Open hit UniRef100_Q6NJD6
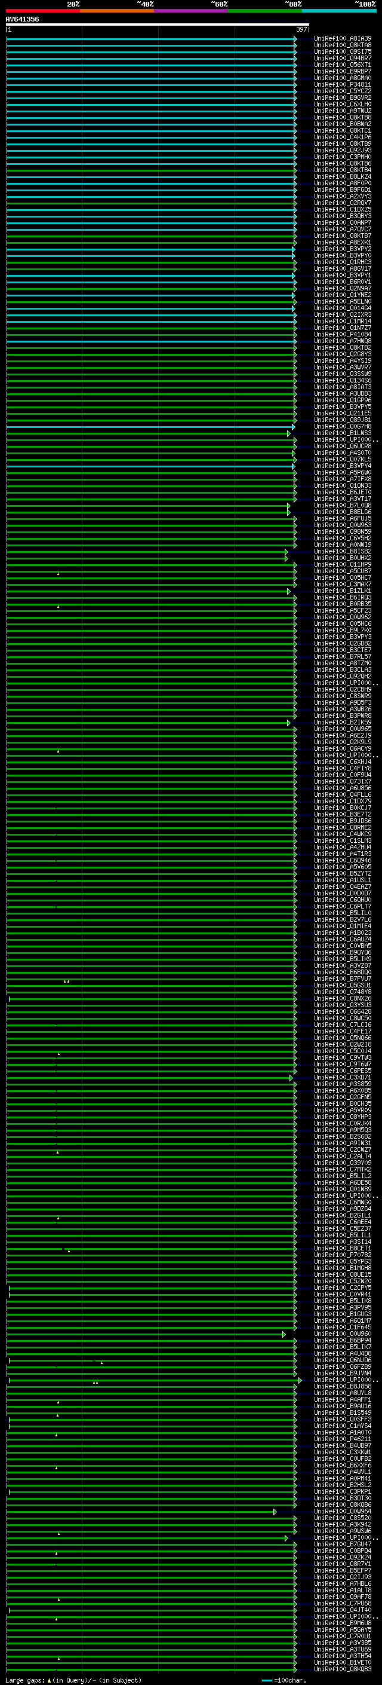 coord(343,1360)
